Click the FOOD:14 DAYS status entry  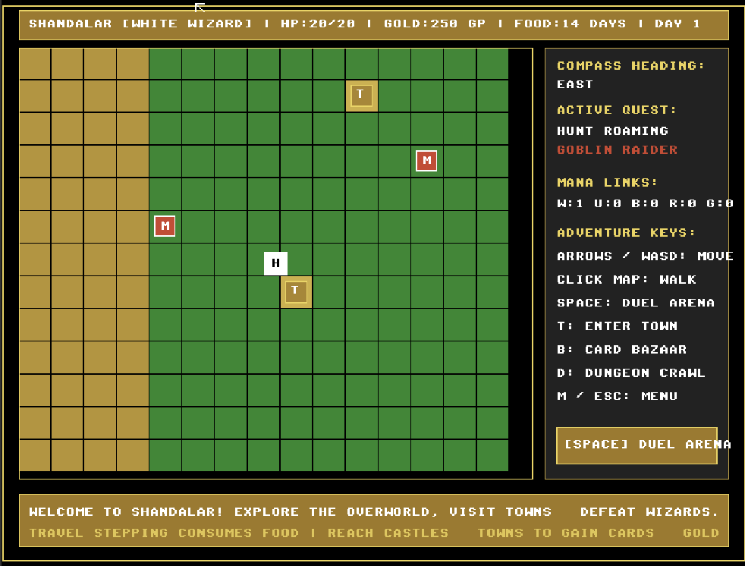click(571, 24)
